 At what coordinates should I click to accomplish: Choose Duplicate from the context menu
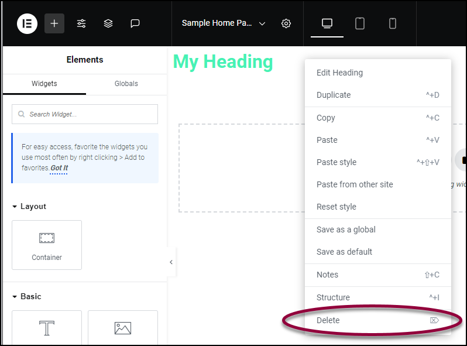pyautogui.click(x=378, y=95)
